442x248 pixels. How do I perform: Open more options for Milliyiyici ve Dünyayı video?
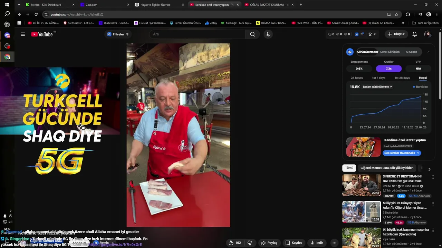pyautogui.click(x=433, y=204)
